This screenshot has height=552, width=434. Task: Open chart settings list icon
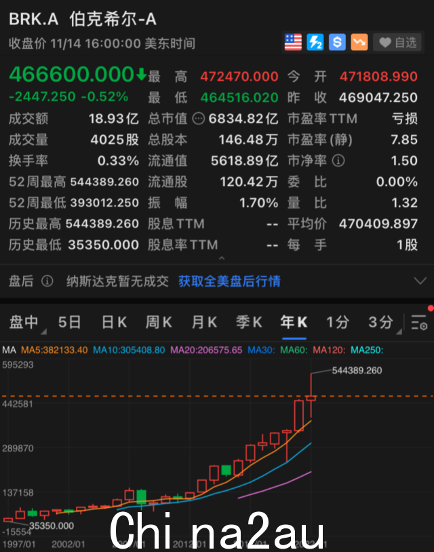point(419,322)
